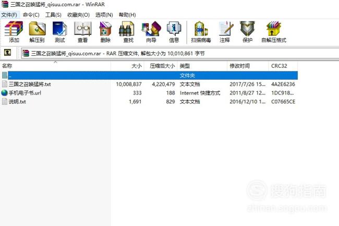Click the packed size 4,220,479
This screenshot has width=339, height=226.
tap(163, 84)
